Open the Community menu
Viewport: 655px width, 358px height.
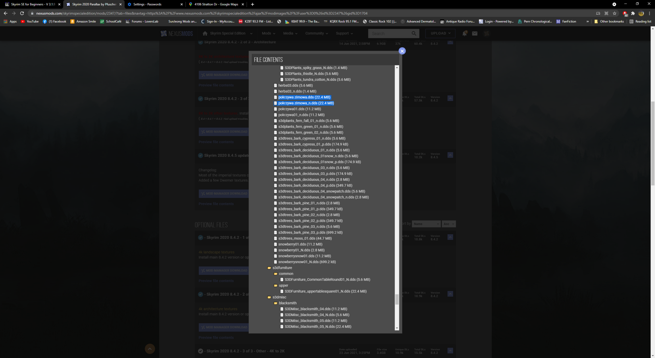pyautogui.click(x=317, y=33)
